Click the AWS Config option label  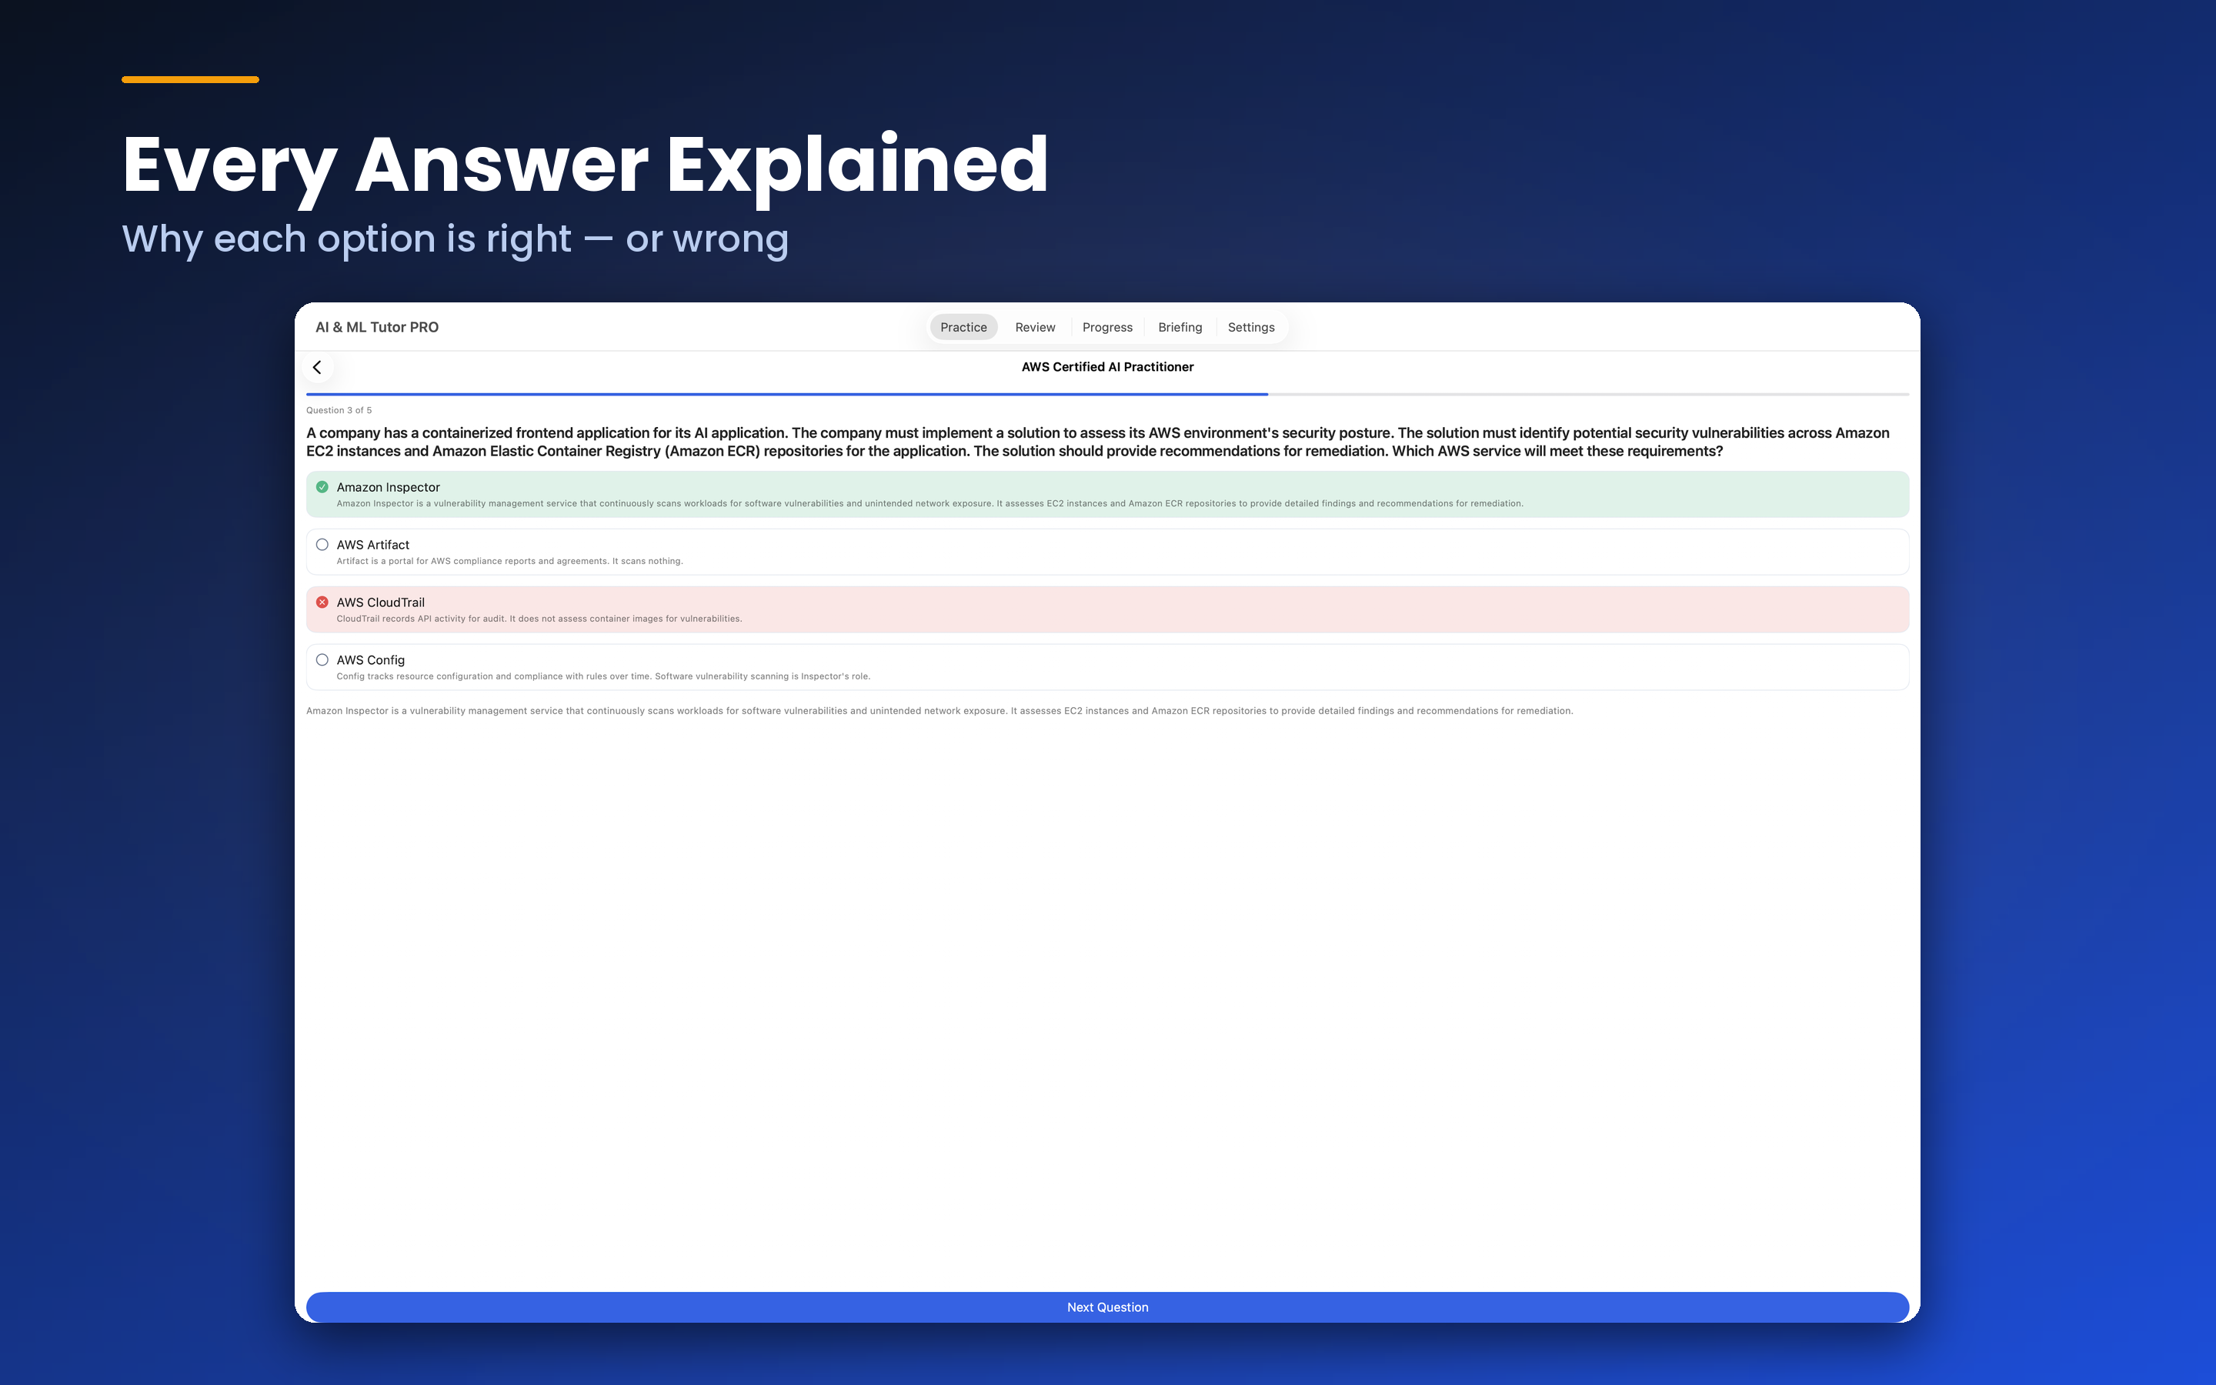pyautogui.click(x=371, y=659)
